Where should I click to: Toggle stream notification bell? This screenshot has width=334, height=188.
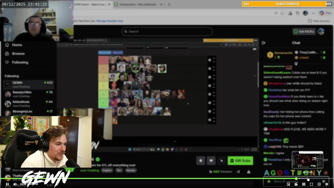[x=201, y=161]
